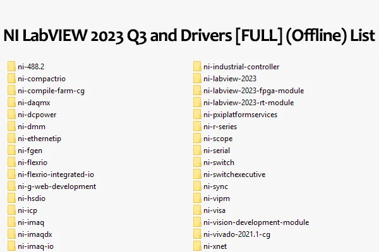This screenshot has width=379, height=252.
Task: Click the ni-vivado-2021.1-cg folder name
Action: click(x=237, y=234)
